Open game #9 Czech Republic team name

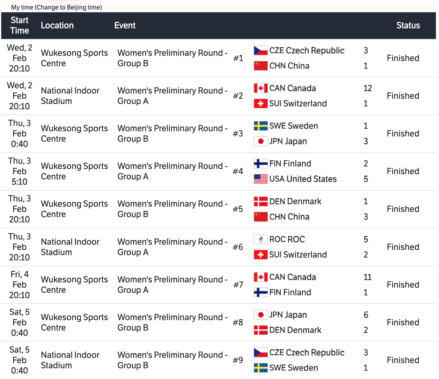click(x=307, y=353)
